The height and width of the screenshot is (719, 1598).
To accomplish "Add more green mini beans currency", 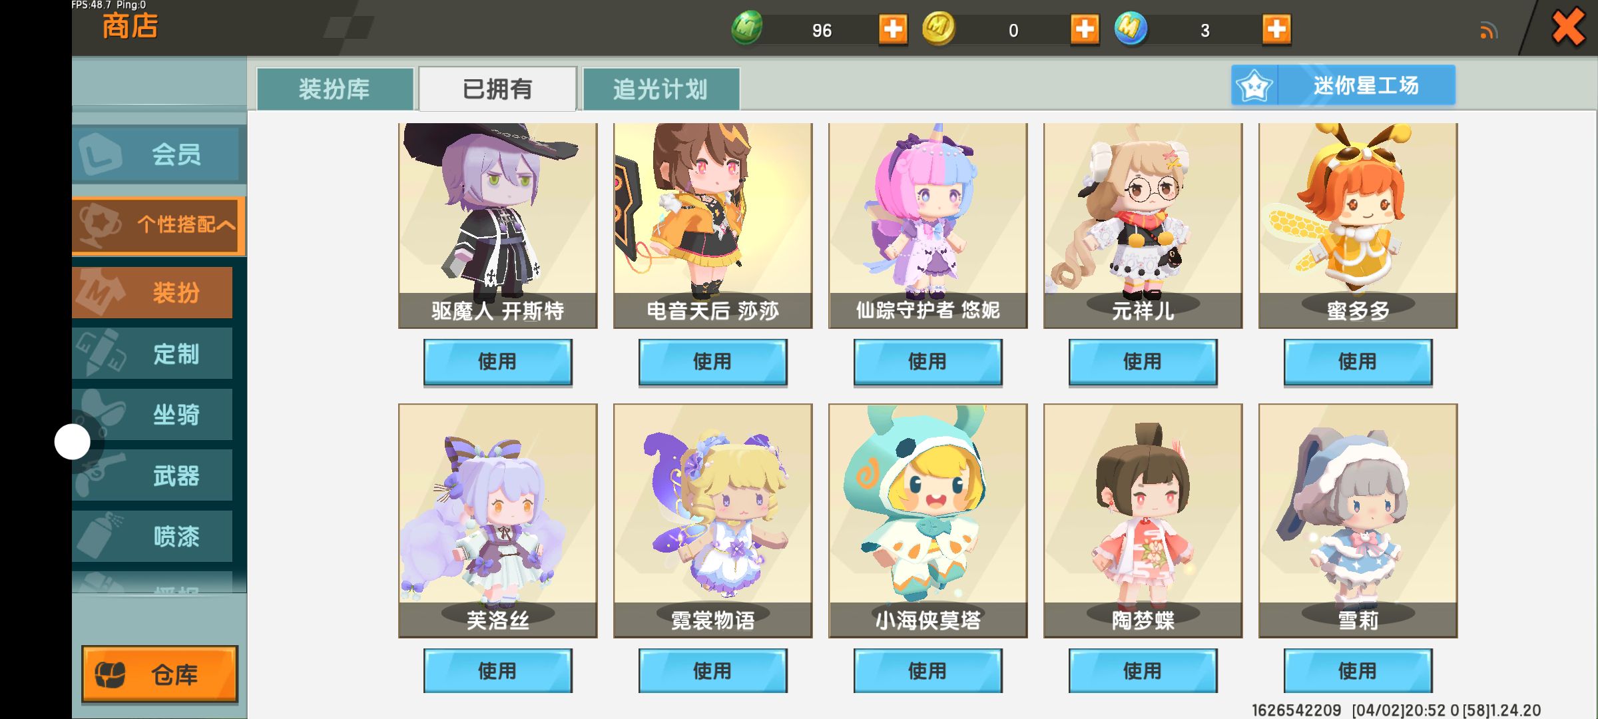I will tap(893, 29).
